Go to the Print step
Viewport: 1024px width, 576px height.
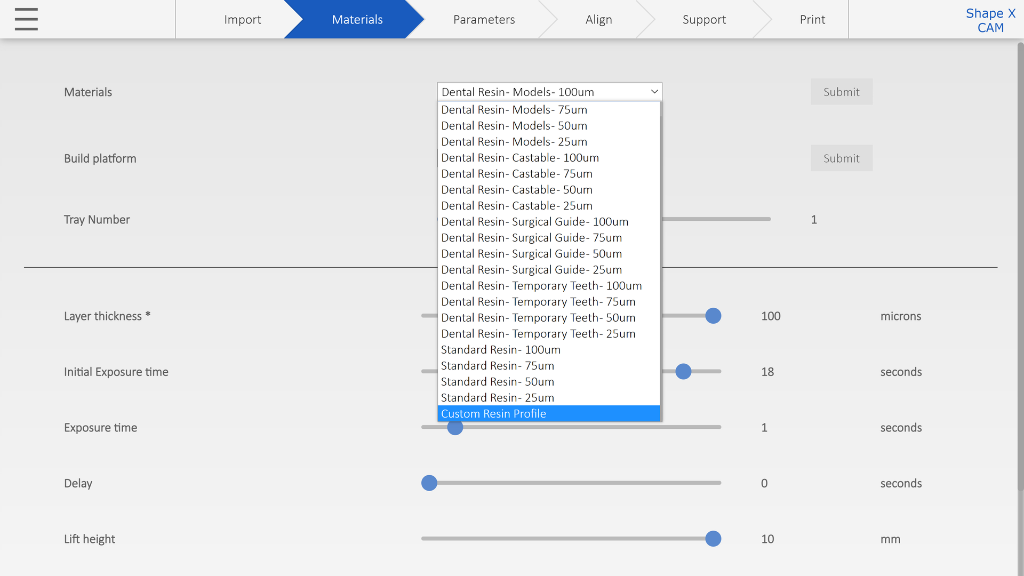pos(812,20)
